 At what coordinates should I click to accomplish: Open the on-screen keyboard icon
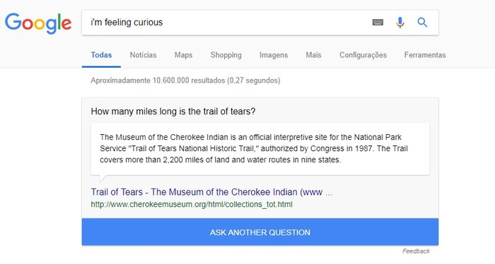pos(378,23)
